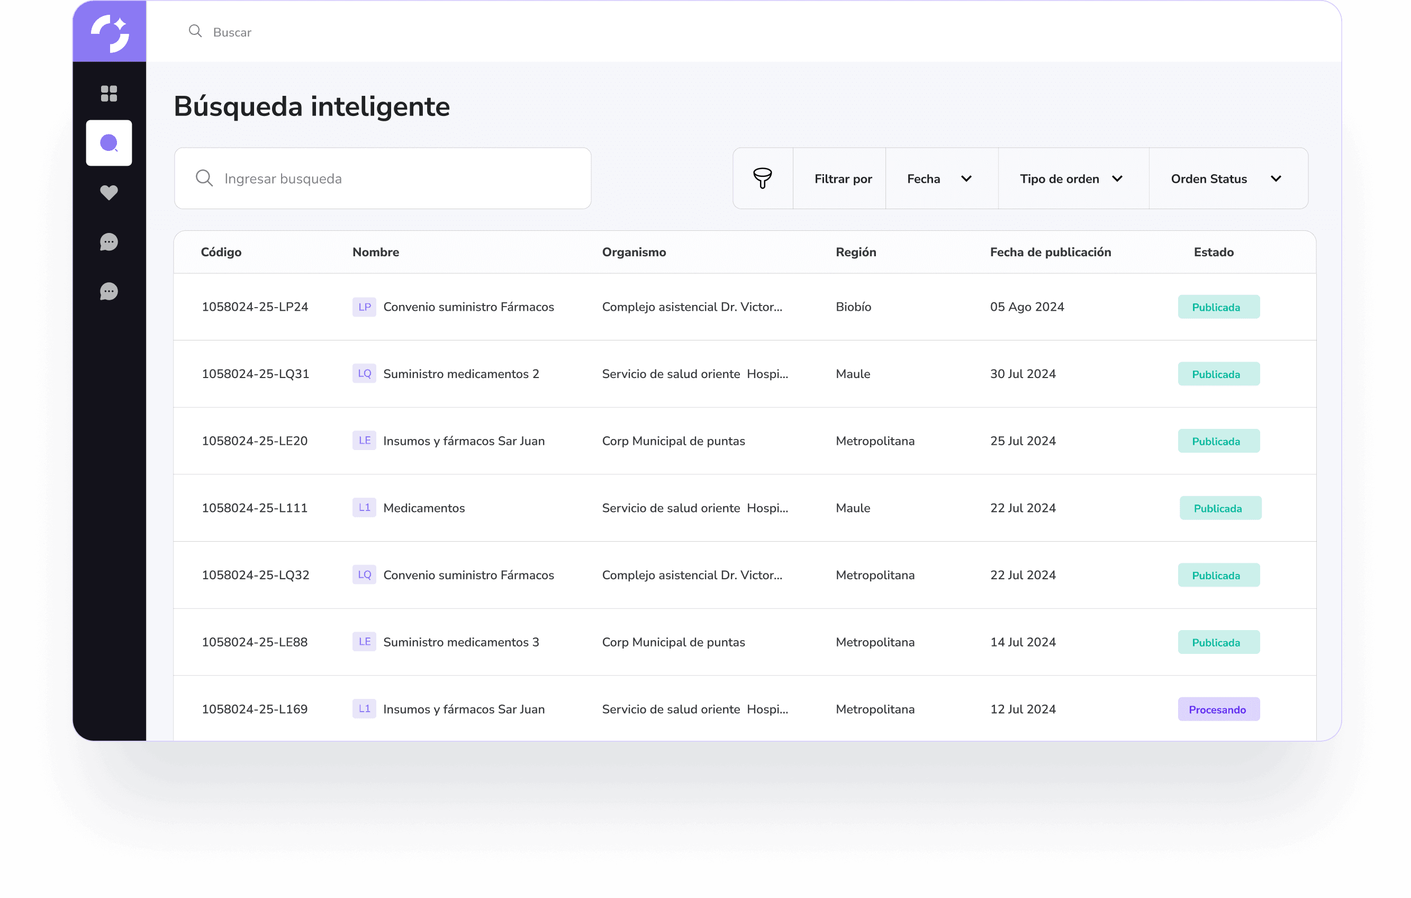Click Corp Municipal de puntas in LE20 row
Image resolution: width=1411 pixels, height=898 pixels.
(x=673, y=441)
